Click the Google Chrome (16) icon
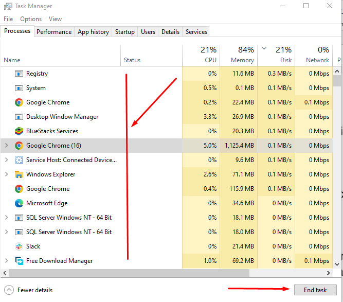343x302 pixels. coord(19,146)
